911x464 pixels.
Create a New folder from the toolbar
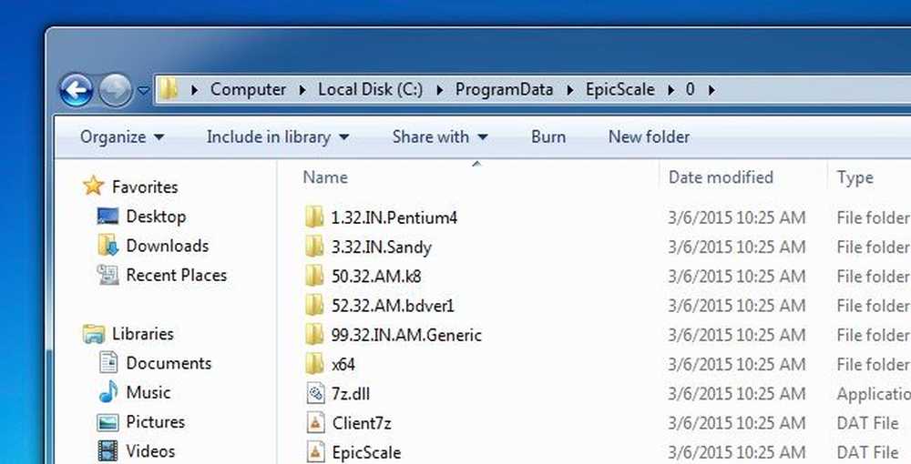[649, 136]
